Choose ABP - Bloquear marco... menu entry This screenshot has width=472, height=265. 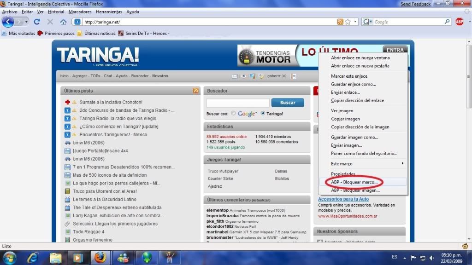point(363,182)
